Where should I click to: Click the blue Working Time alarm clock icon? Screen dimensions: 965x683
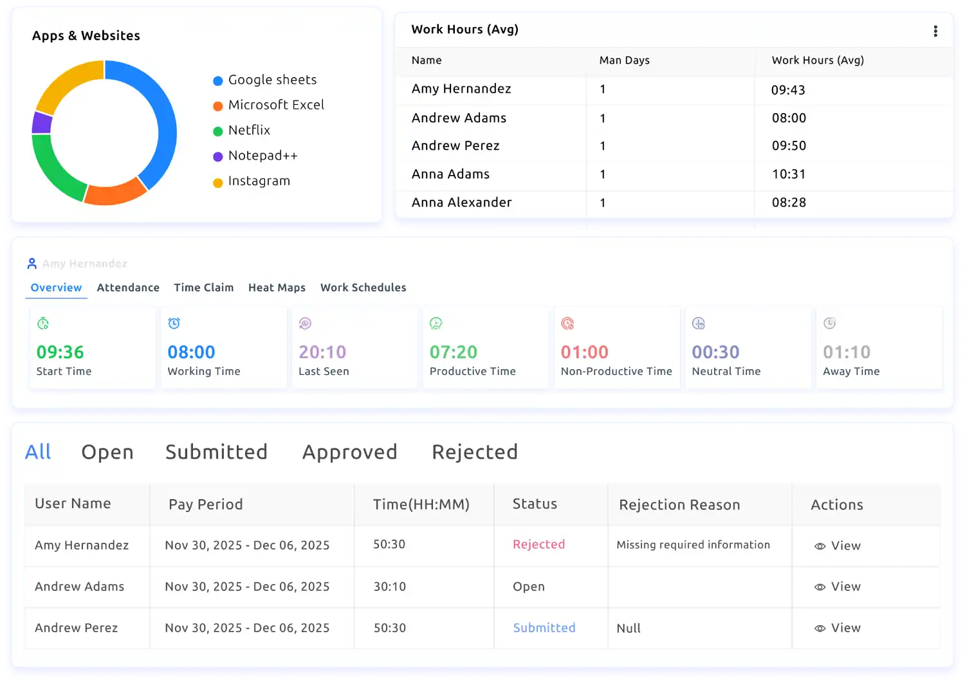point(174,323)
